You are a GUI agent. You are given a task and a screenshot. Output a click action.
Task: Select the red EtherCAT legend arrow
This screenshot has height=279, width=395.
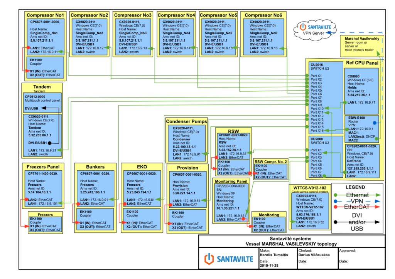point(357,207)
